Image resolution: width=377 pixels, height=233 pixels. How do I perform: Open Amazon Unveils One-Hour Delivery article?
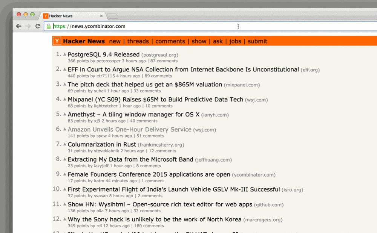(130, 129)
